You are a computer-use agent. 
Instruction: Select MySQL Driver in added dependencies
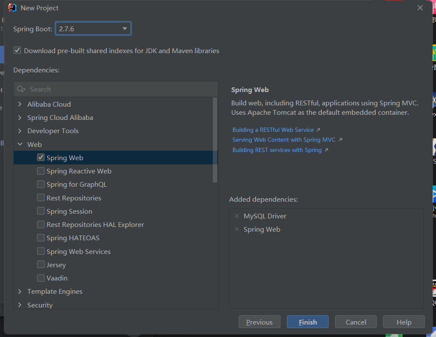pyautogui.click(x=265, y=216)
